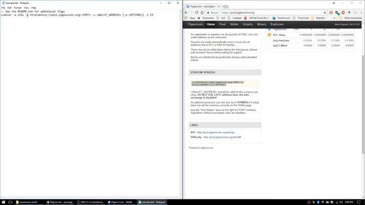Open the Apps bookmarks shortcut
The image size is (365, 205).
click(190, 18)
